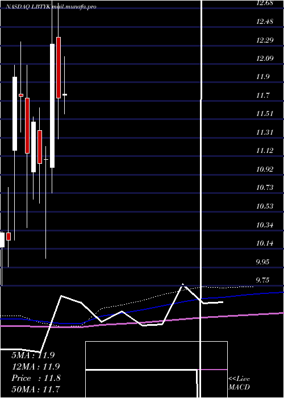Click the 12MA : 11.9 readout
Image resolution: width=284 pixels, height=398 pixels.
coord(35,367)
